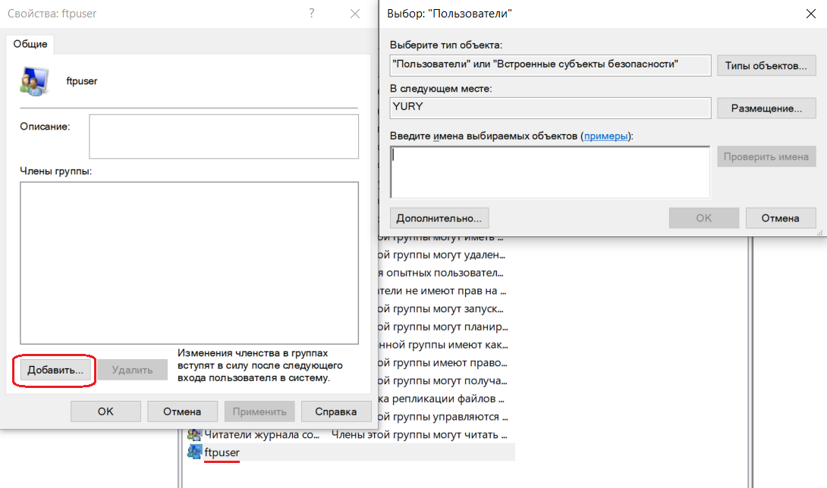Click the description 'ка репликации файлов'
This screenshot has width=827, height=488.
[x=442, y=399]
